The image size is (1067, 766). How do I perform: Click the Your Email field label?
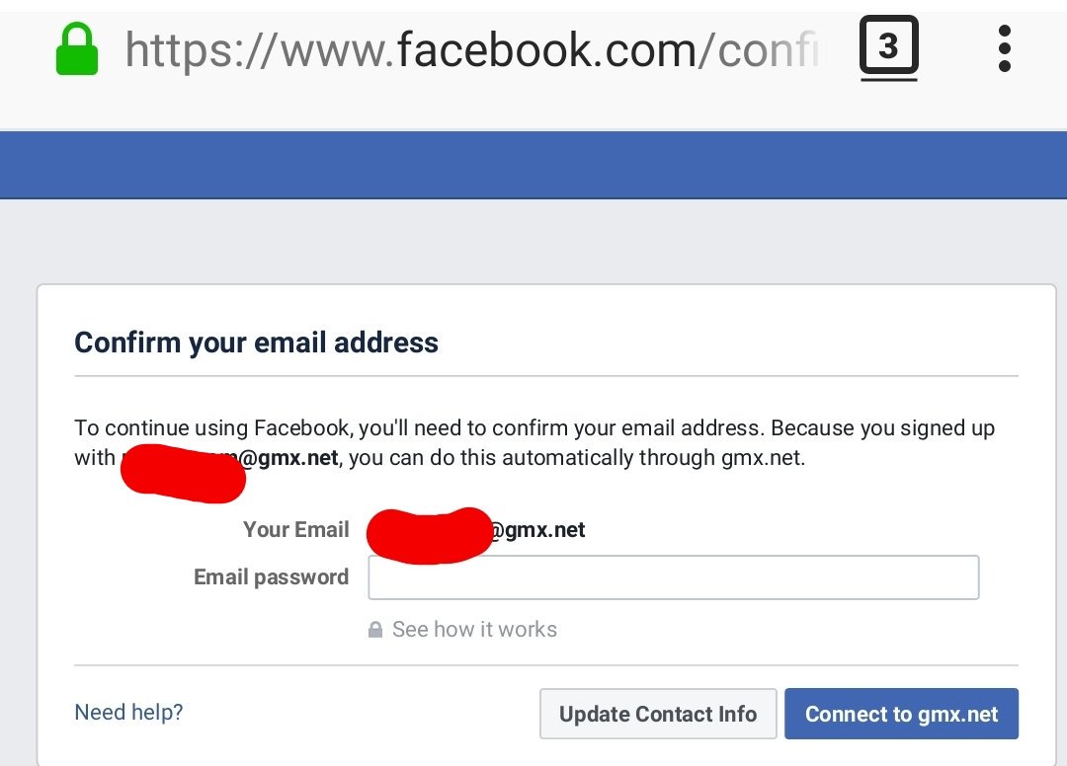(295, 530)
